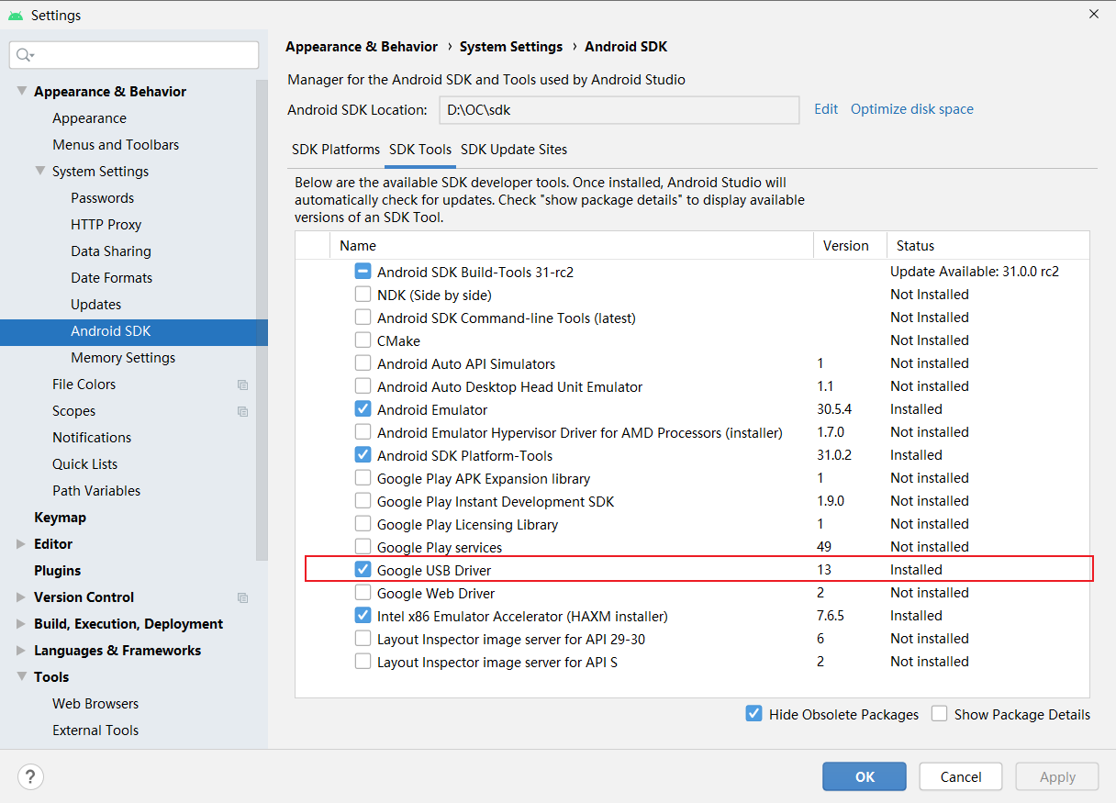The width and height of the screenshot is (1116, 803).
Task: Enable the NDK (Side by side) checkbox
Action: coord(363,295)
